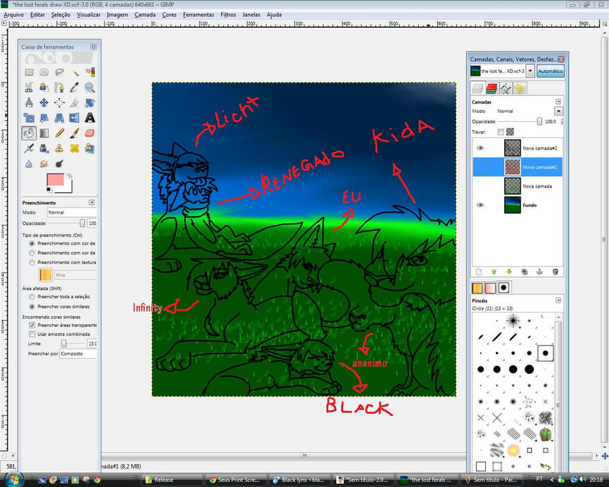Select the Ellipse Select tool
Image resolution: width=609 pixels, height=487 pixels.
point(44,72)
